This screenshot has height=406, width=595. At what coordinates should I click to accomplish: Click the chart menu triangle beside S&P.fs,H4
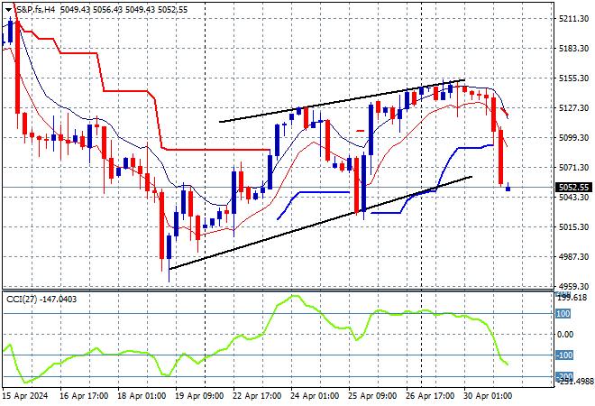click(x=8, y=10)
